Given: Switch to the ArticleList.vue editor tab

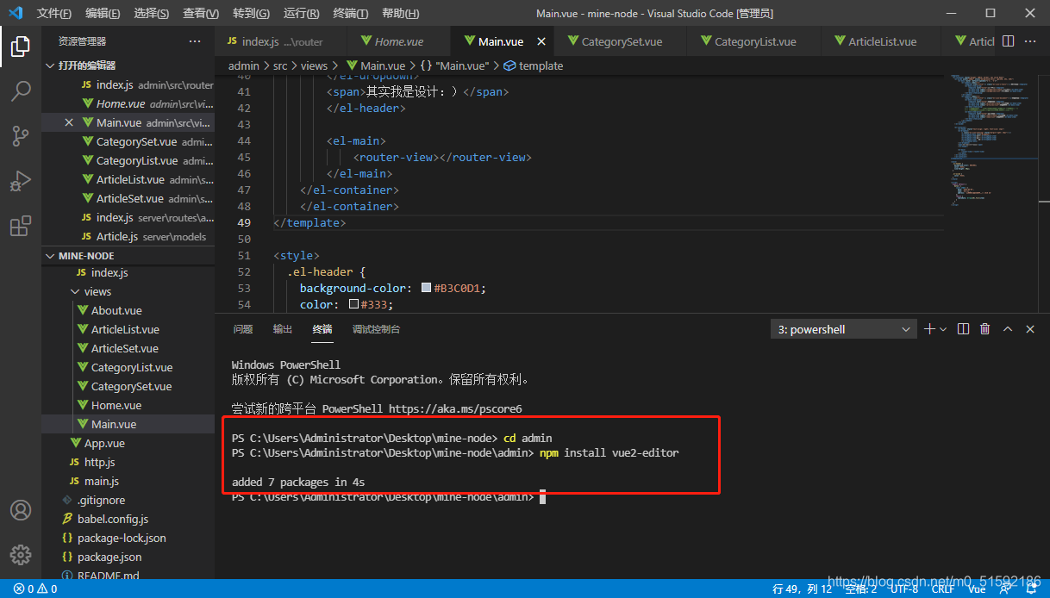Looking at the screenshot, I should [881, 41].
